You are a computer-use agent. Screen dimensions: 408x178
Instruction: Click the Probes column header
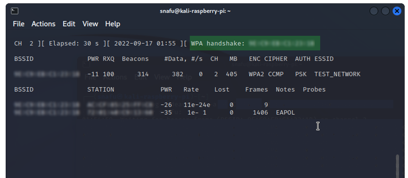click(314, 90)
